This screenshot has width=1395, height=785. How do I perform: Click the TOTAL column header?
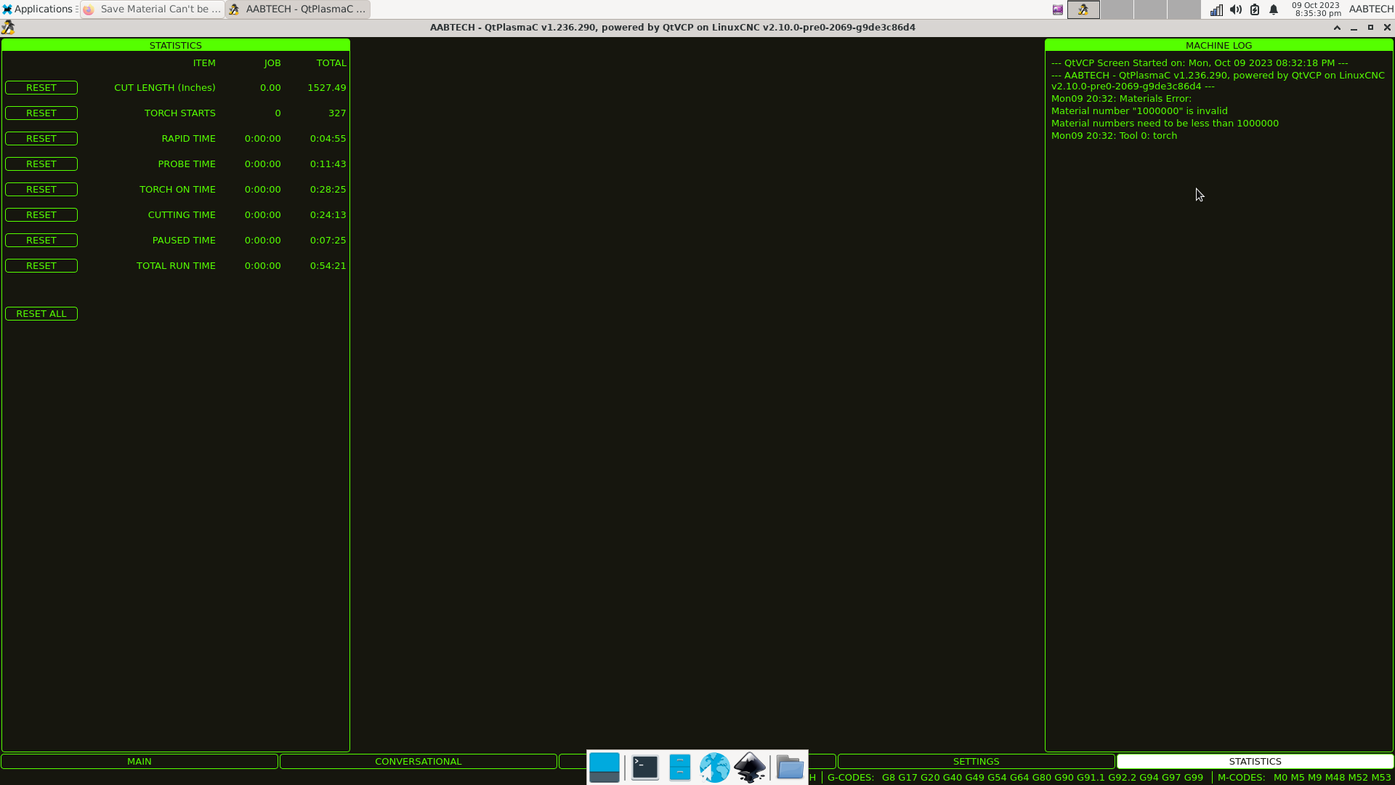pyautogui.click(x=331, y=63)
